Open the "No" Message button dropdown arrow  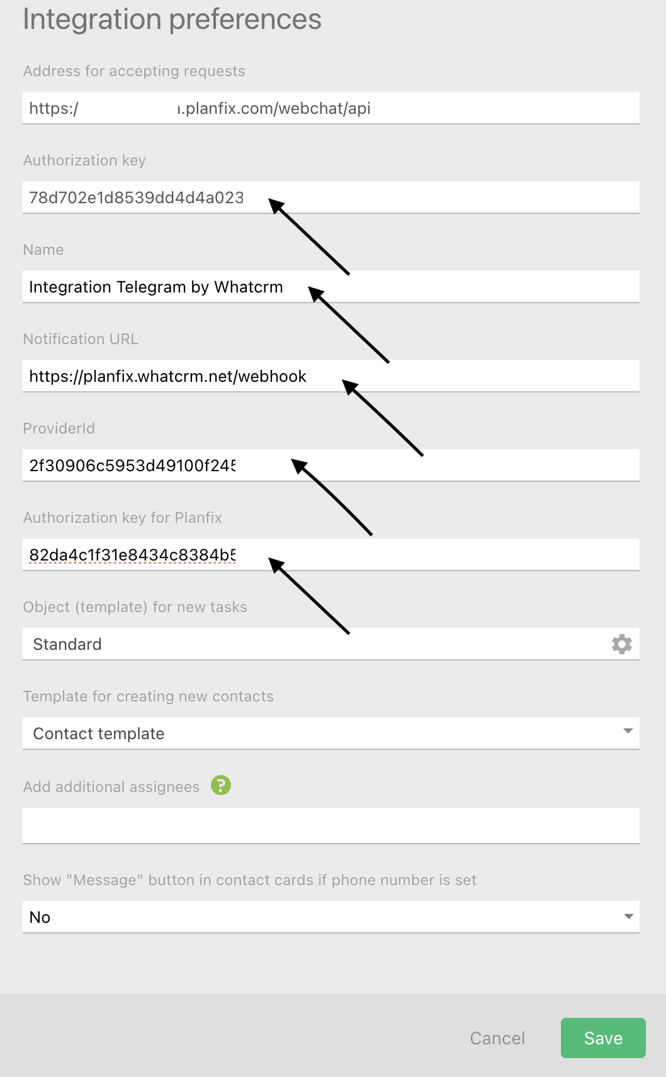628,916
